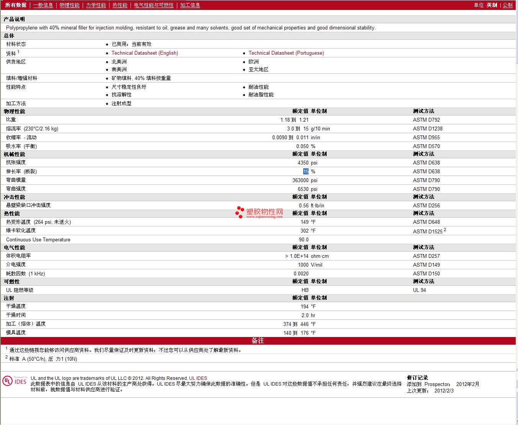Show the 电气性能与可燃性 tab
Image resolution: width=518 pixels, height=425 pixels.
(154, 5)
